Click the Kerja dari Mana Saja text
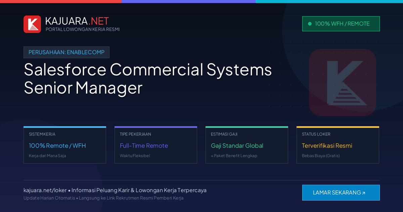Screen dimensions: 403x212 [47, 156]
